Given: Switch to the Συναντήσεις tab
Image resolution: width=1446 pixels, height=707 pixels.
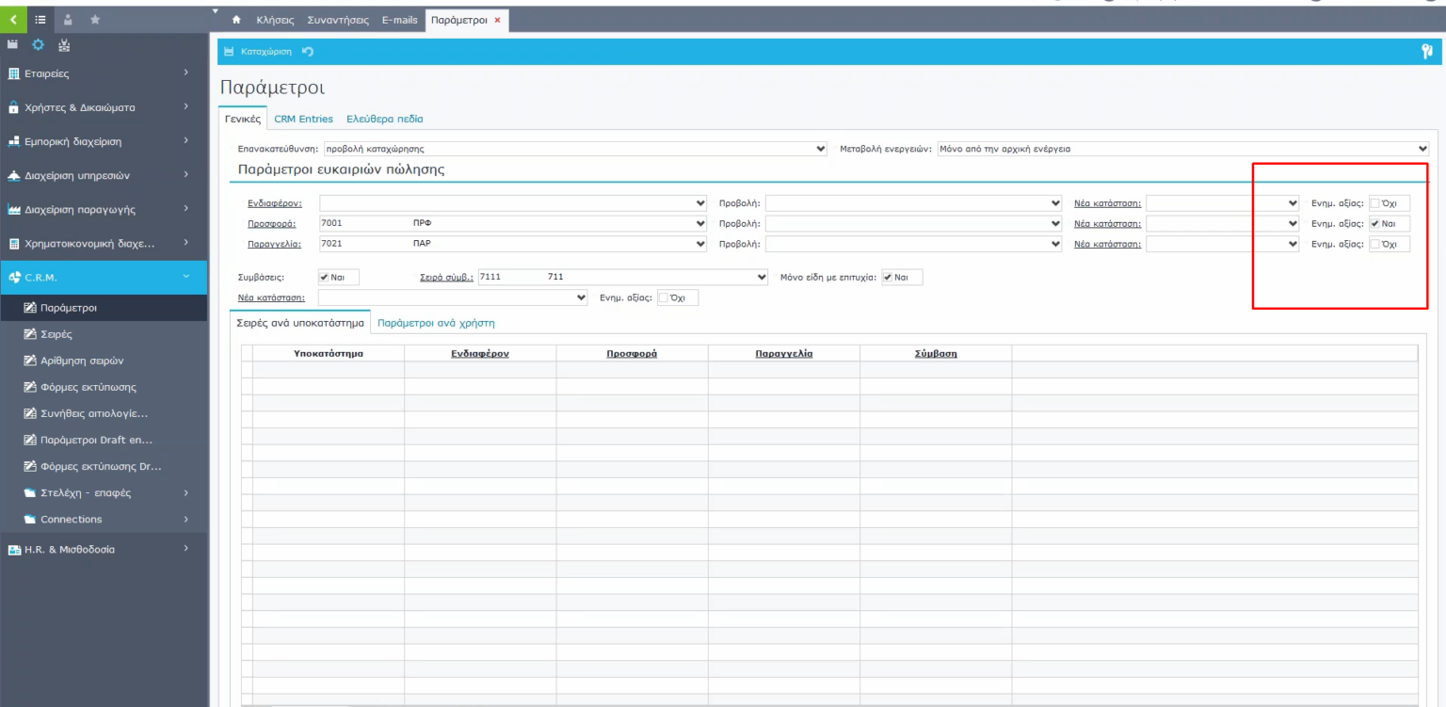Looking at the screenshot, I should point(340,20).
